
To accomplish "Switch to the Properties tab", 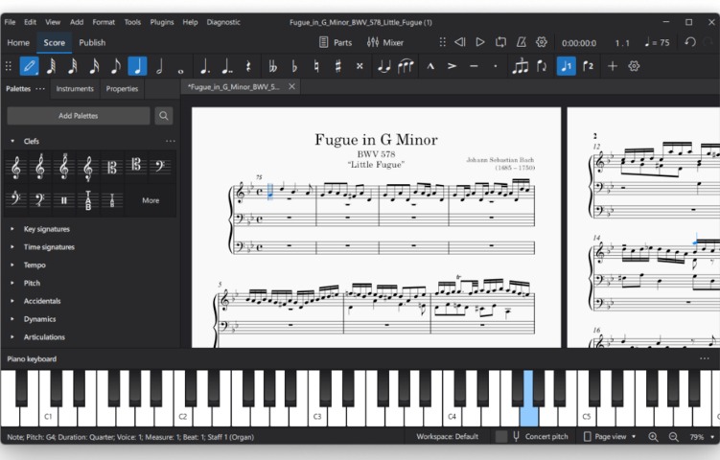I will pos(122,88).
